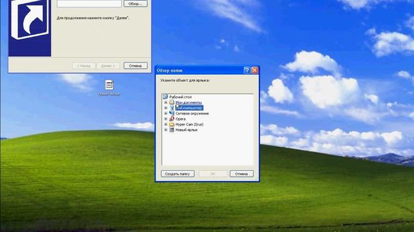Close the Обзор папок dialog with X

tap(254, 70)
